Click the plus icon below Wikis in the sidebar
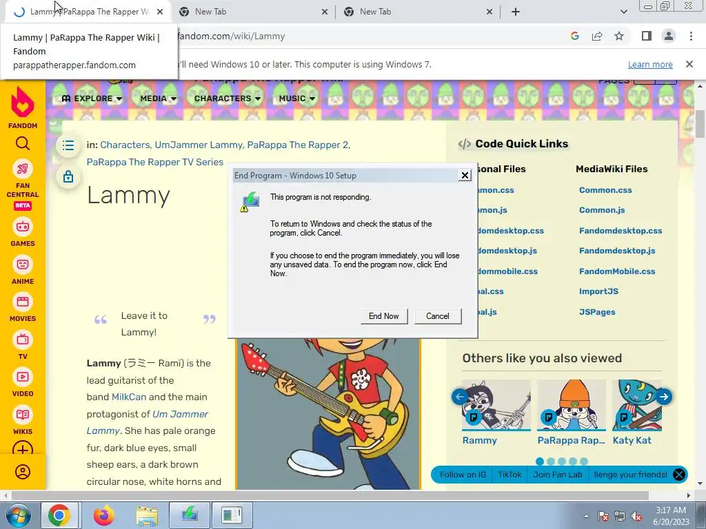 tap(23, 449)
